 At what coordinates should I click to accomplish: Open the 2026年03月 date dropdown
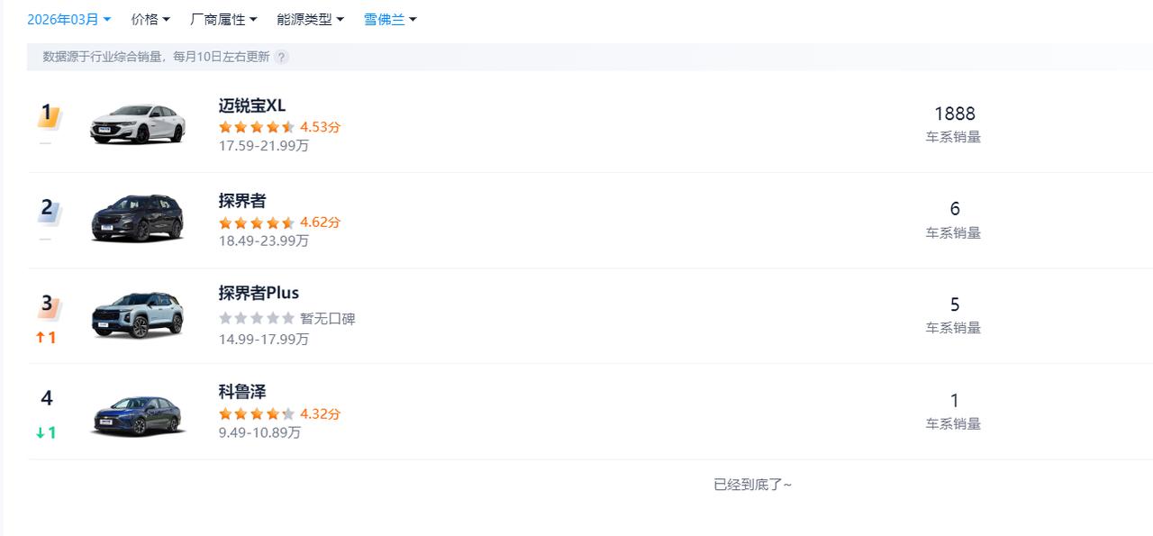point(68,19)
